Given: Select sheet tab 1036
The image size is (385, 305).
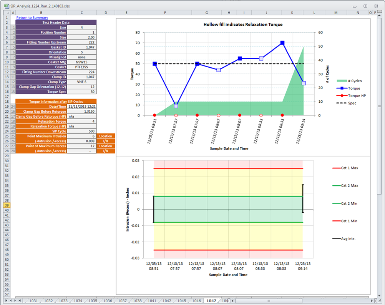Looking at the screenshot, I should coord(108,301).
